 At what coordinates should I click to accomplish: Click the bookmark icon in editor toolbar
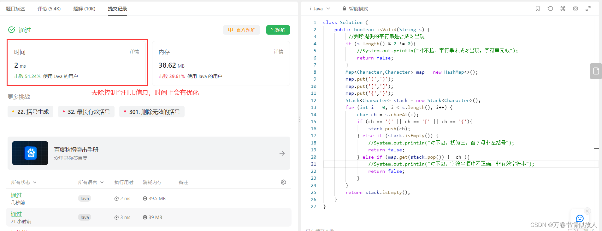click(538, 8)
